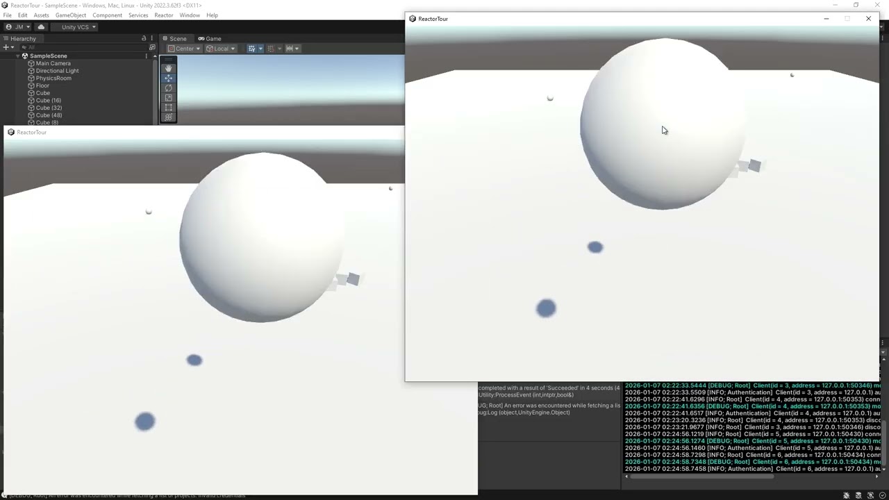This screenshot has height=500, width=889.
Task: Click the auto-generate lighting icon in status bar
Action: (871, 495)
